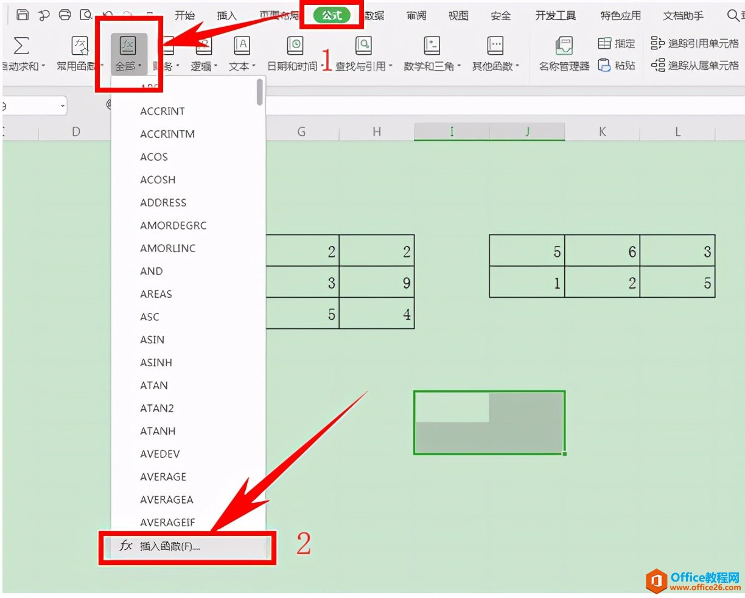Switch to the Formulas (公式) tab

(332, 15)
